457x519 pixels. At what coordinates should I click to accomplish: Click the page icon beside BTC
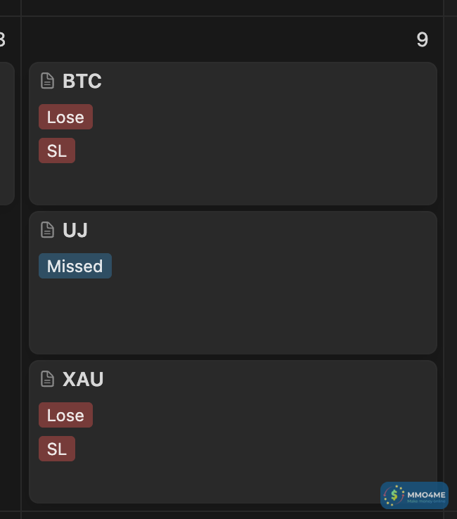click(47, 81)
